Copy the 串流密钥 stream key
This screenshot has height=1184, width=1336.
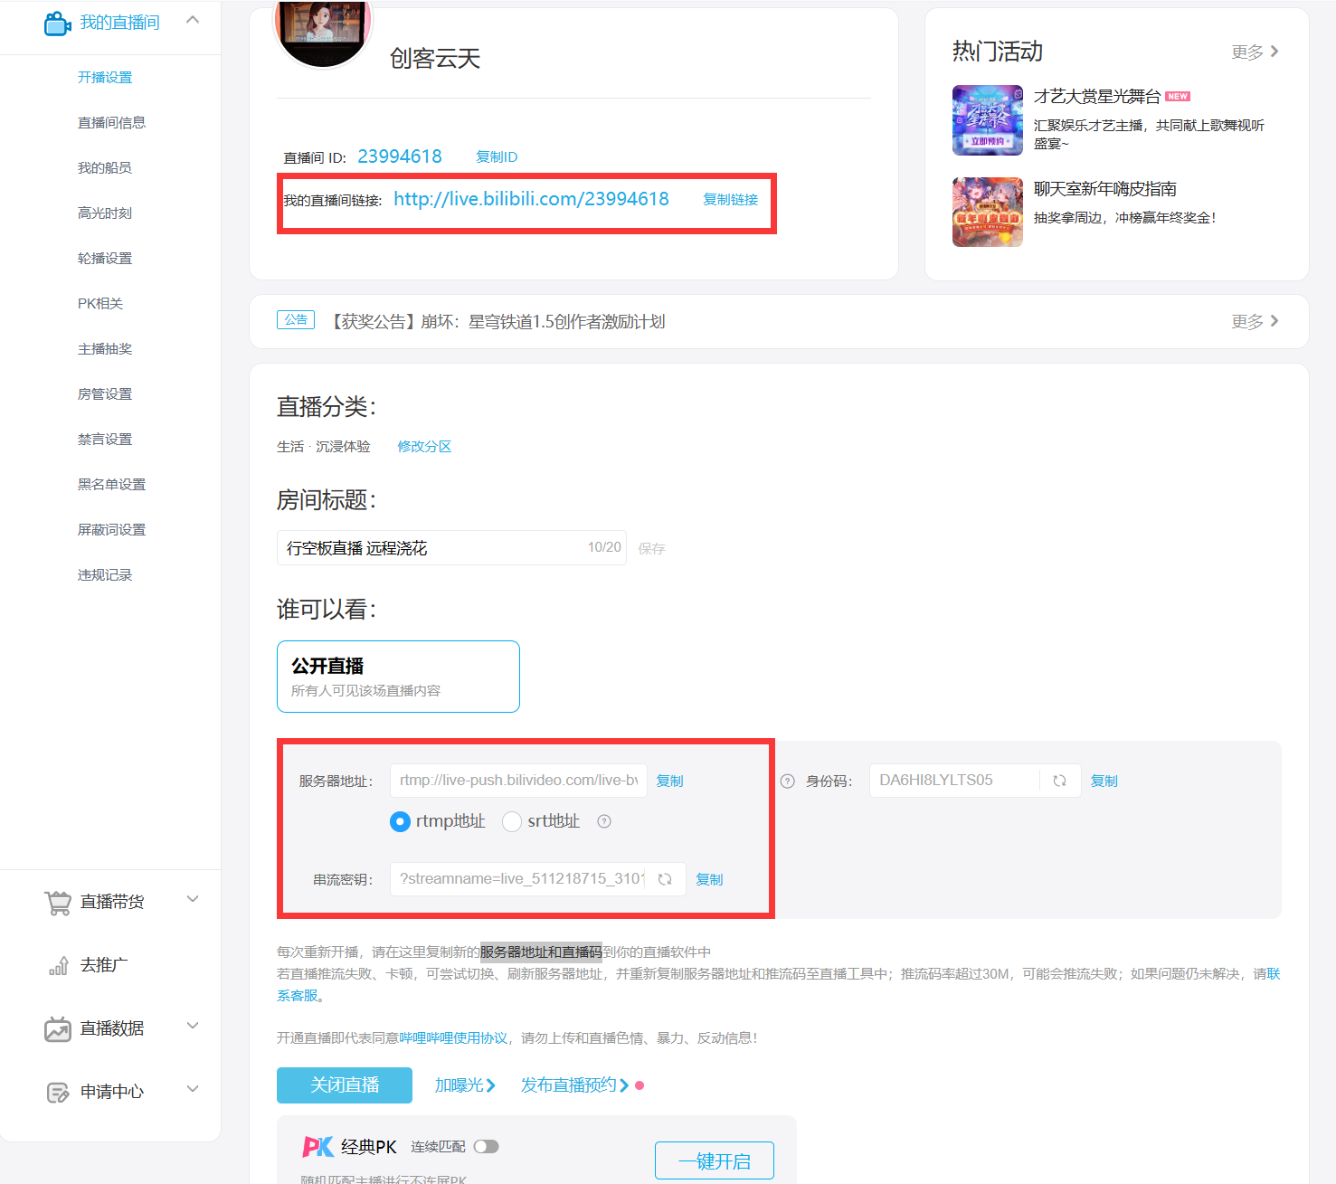709,879
